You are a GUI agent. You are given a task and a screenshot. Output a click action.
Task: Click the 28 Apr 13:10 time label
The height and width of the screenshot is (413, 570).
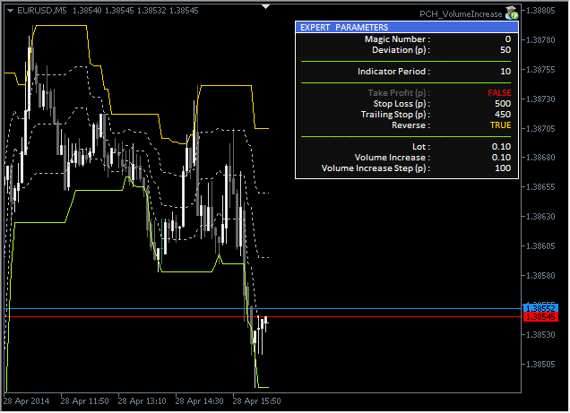pos(142,401)
